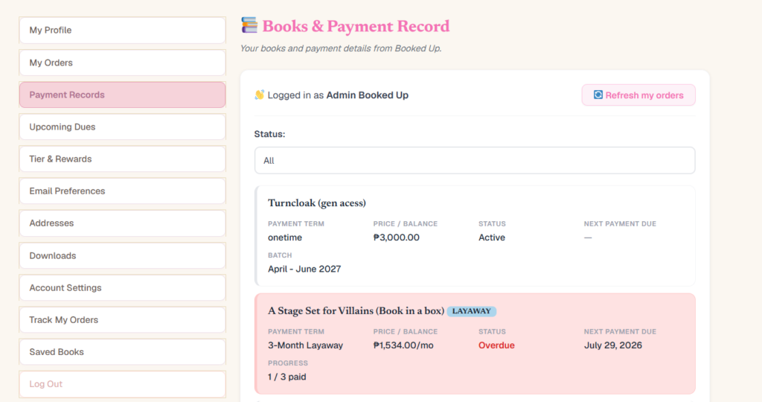Viewport: 762px width, 402px height.
Task: Select the Turncloak (gen acess) order card
Action: point(475,236)
